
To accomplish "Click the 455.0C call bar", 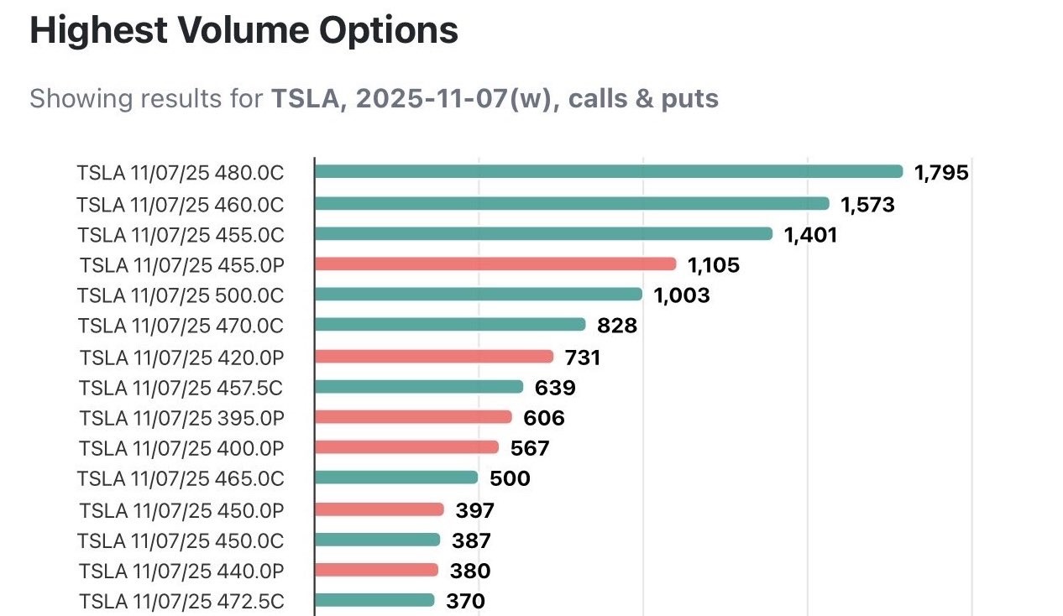I will click(543, 233).
